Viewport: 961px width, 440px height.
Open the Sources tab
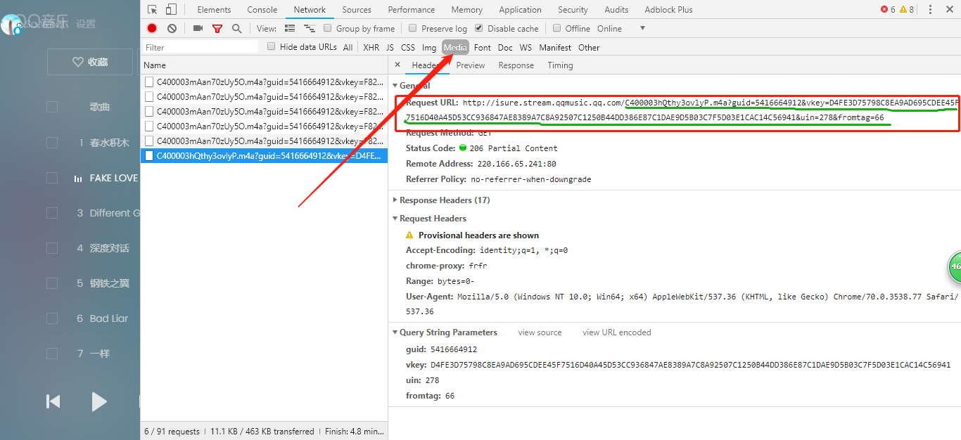[x=357, y=10]
